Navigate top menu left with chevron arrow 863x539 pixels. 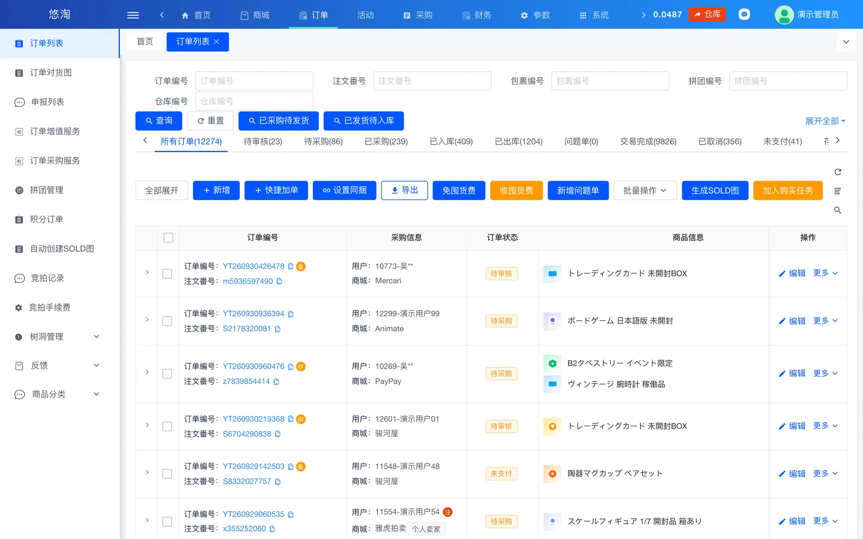162,15
